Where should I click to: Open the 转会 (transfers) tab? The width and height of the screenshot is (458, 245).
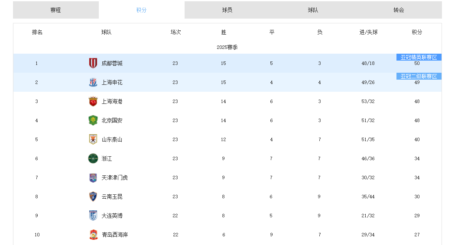399,10
